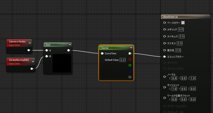
Task: Select the Dot node A input pin
Action: pyautogui.click(x=47, y=50)
